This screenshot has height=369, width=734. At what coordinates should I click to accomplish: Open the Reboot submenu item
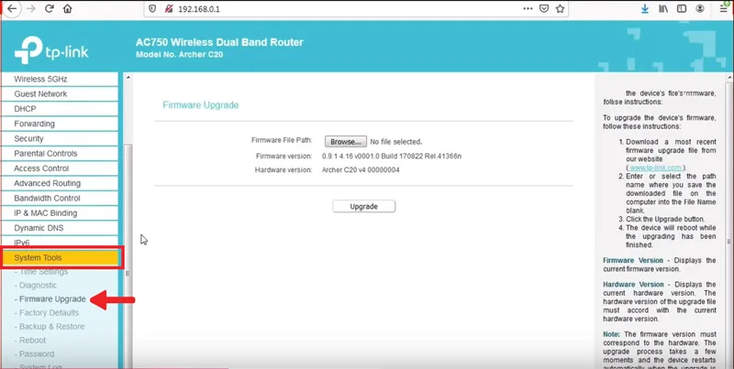(x=30, y=340)
